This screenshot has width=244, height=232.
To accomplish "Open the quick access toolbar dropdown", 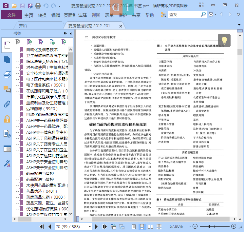I will (60, 6).
